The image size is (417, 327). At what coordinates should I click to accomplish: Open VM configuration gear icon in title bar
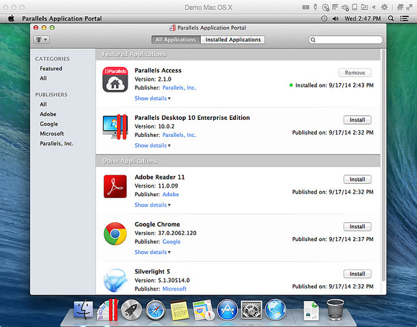[384, 7]
